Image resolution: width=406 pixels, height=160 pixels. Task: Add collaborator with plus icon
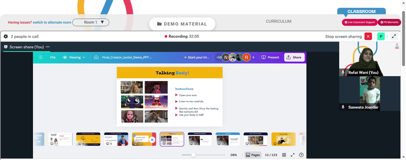pos(253,57)
